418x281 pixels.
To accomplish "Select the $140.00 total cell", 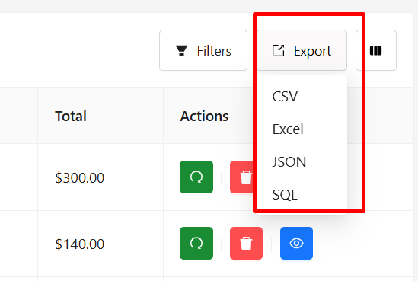I will pos(101,244).
